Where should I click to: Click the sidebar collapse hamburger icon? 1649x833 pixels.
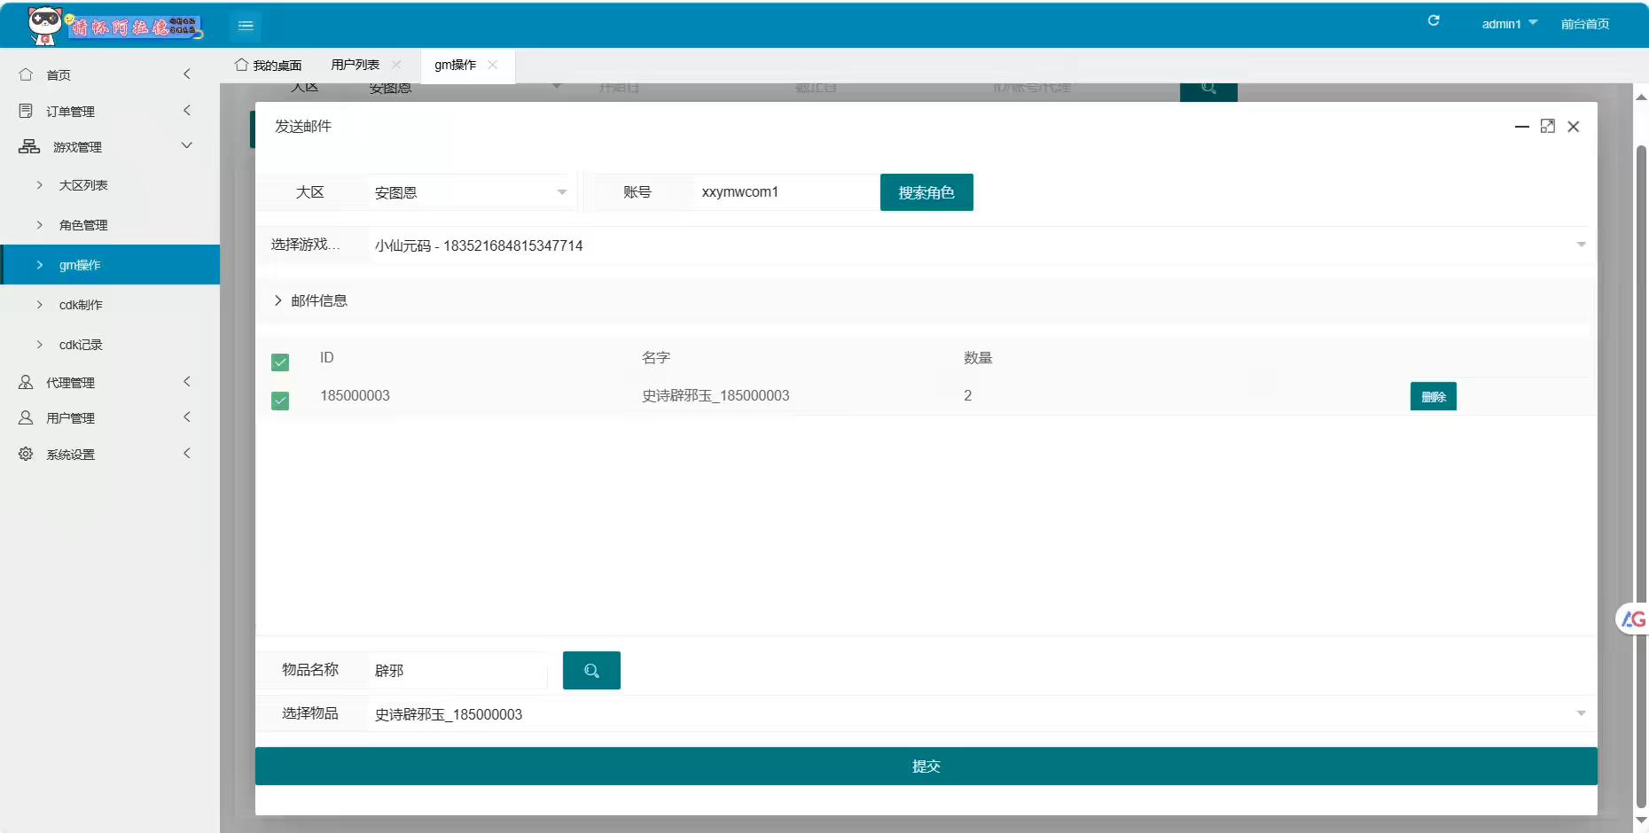point(246,26)
